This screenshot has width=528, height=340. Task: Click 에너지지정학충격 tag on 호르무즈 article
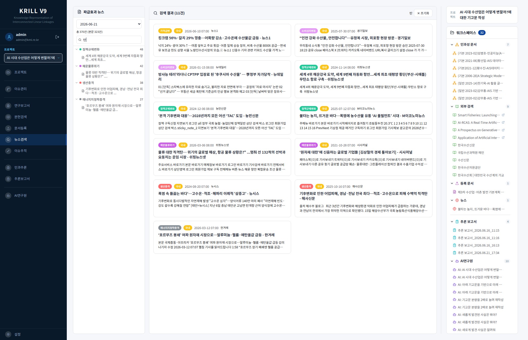pos(170,228)
